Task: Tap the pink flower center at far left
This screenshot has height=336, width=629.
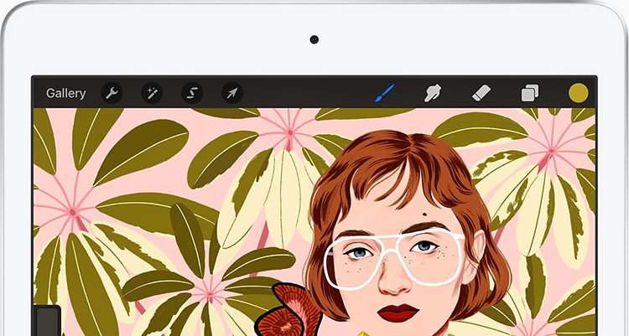Action: point(73,211)
